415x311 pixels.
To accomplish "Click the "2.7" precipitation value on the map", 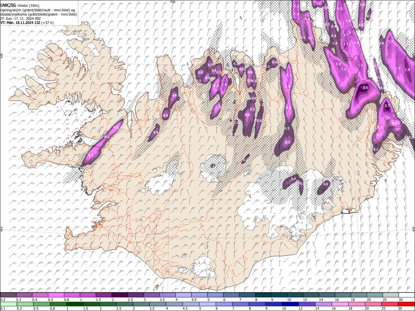I will click(387, 106).
